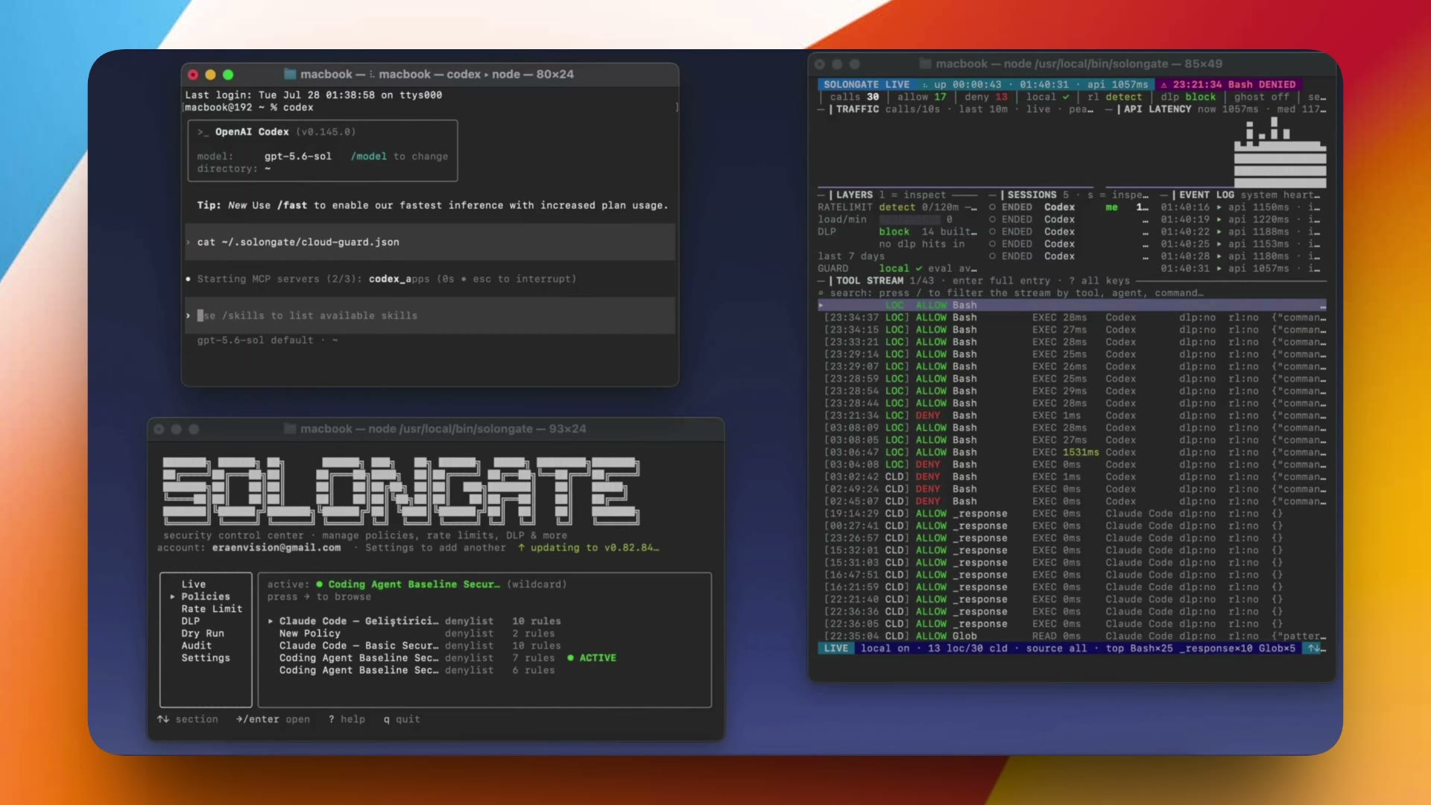Click the RATELIMIT layer row
Image resolution: width=1431 pixels, height=805 pixels.
[x=897, y=207]
